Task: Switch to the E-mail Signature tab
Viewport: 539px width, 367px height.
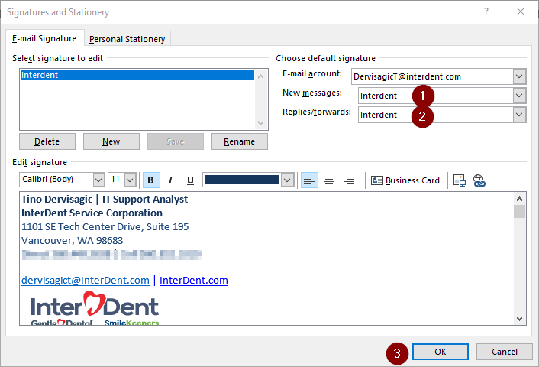Action: [44, 38]
